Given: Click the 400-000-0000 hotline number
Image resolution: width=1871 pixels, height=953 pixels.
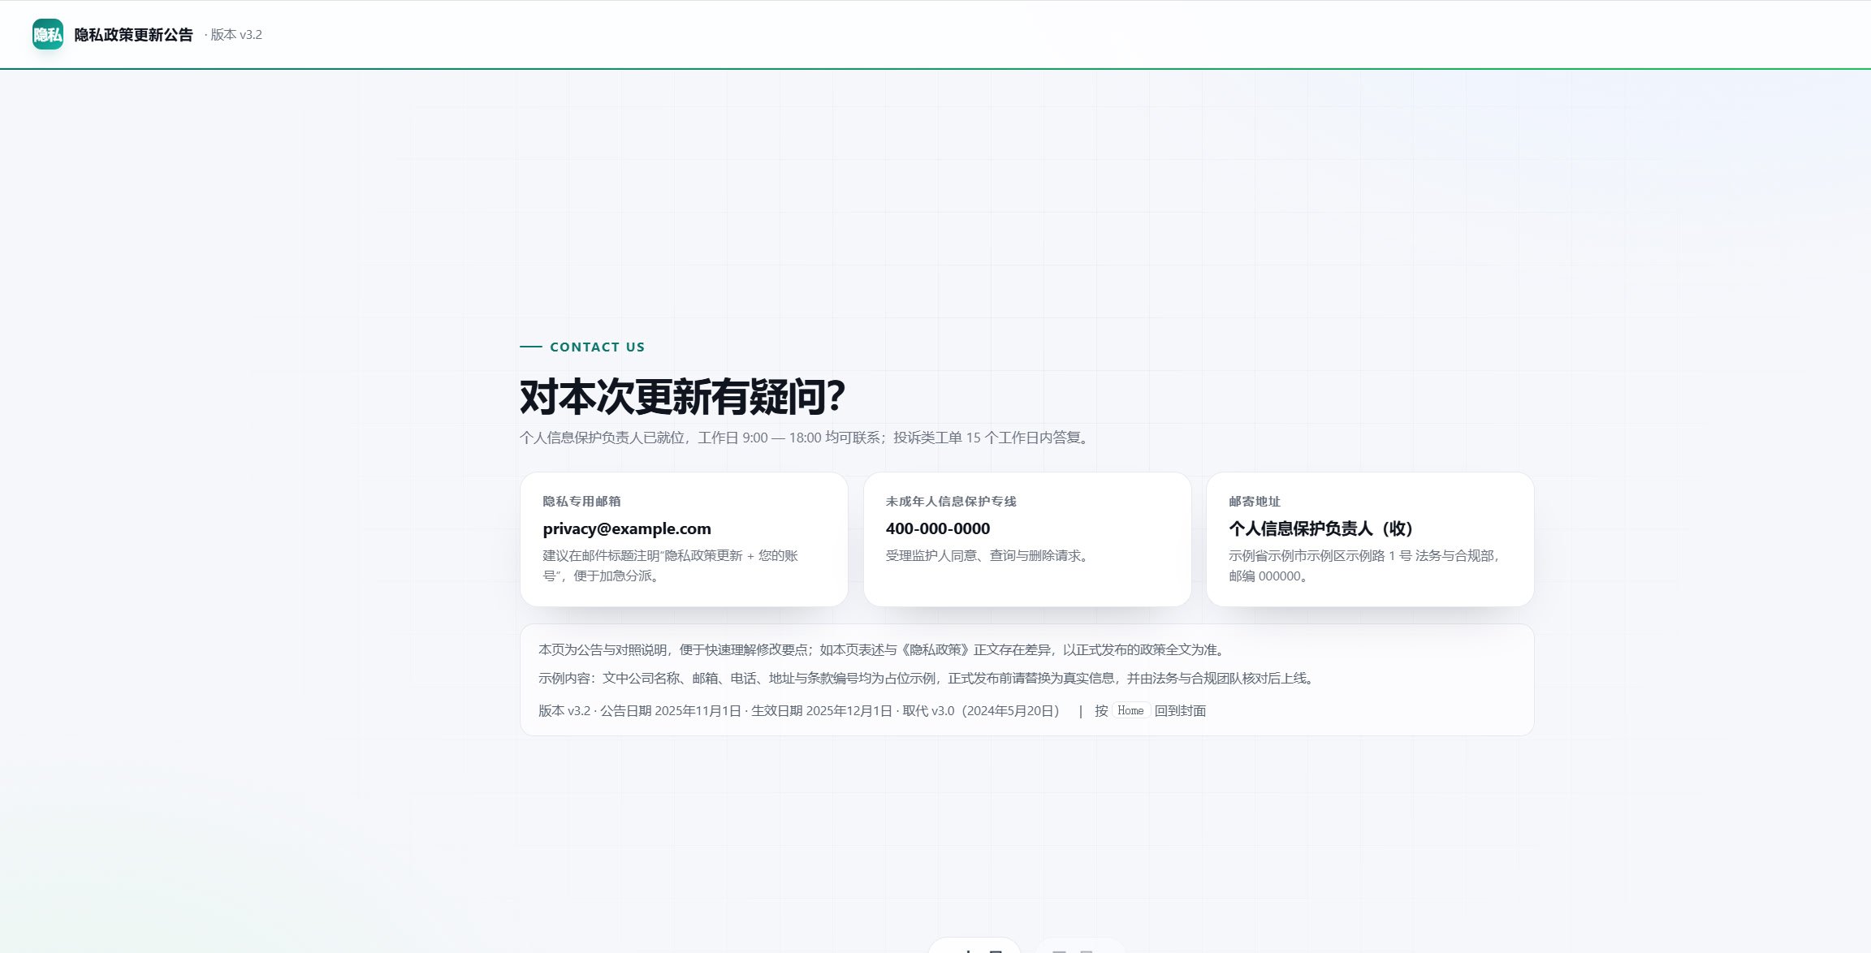Looking at the screenshot, I should point(938,528).
